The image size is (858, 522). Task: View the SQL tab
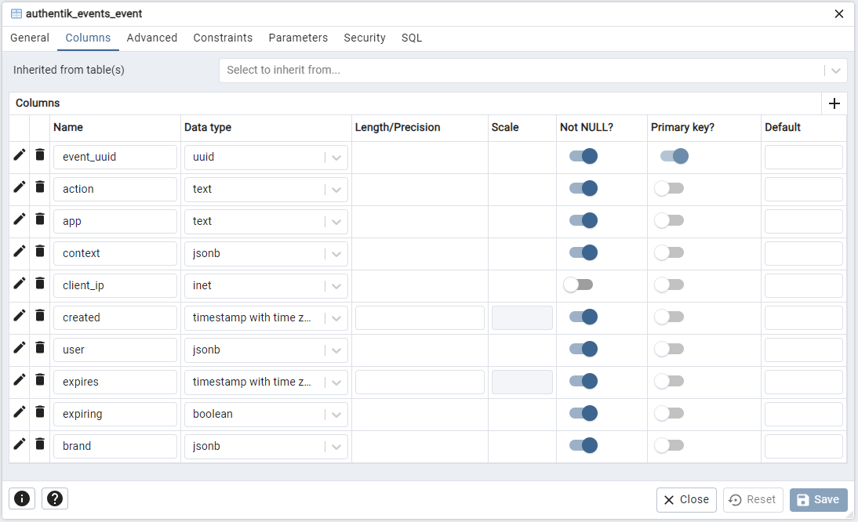(x=412, y=38)
